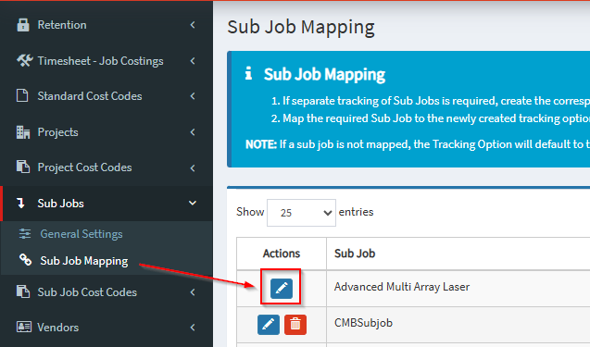Image resolution: width=590 pixels, height=347 pixels.
Task: Click the 'Show' label text
Action: coord(250,212)
